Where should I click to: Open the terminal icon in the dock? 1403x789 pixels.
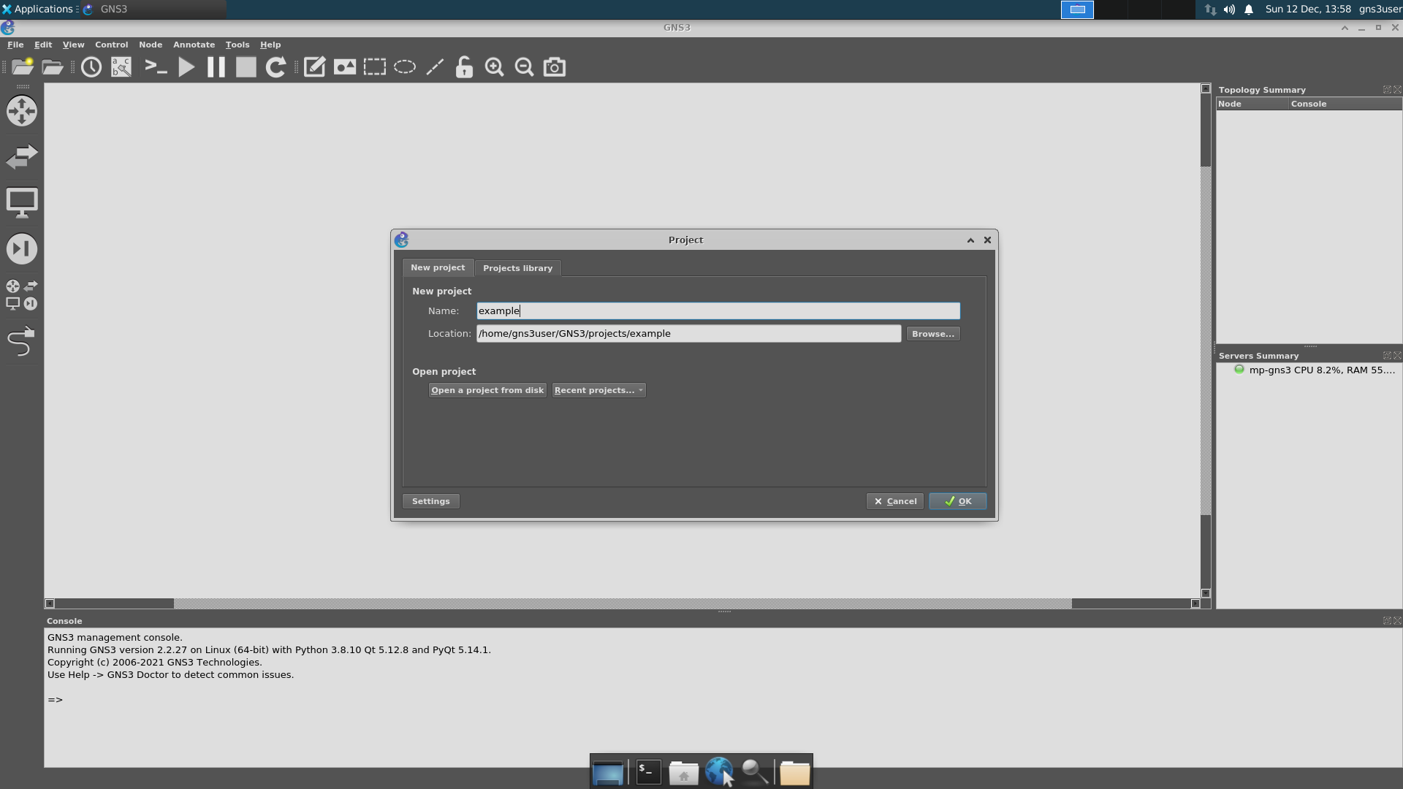[x=648, y=771]
